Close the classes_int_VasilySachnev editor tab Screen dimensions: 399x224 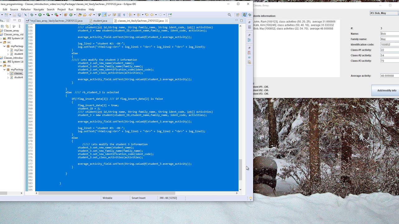tap(166, 21)
